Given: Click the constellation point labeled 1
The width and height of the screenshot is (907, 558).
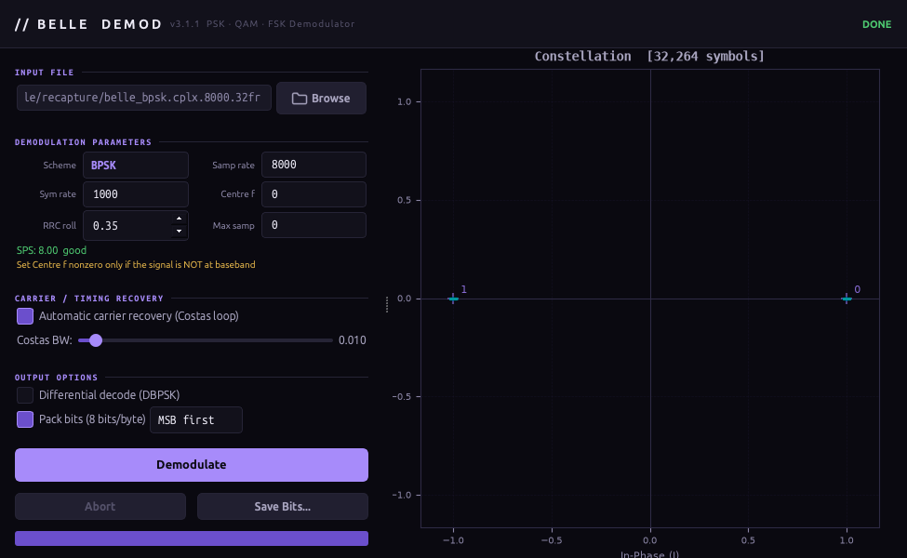Looking at the screenshot, I should [453, 299].
